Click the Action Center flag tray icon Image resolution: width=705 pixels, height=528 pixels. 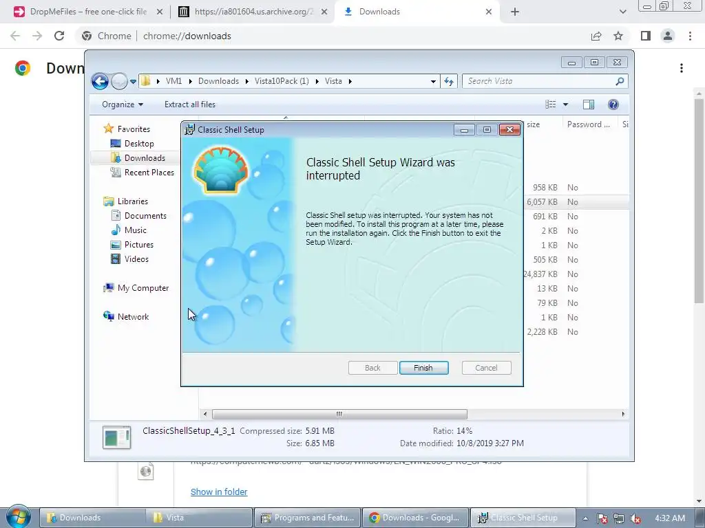[x=602, y=518]
